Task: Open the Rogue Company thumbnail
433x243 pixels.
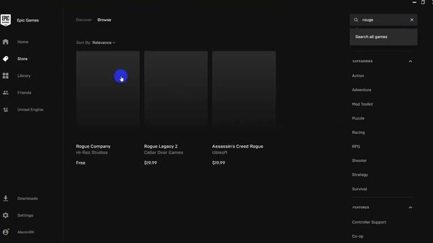Action: pyautogui.click(x=108, y=88)
